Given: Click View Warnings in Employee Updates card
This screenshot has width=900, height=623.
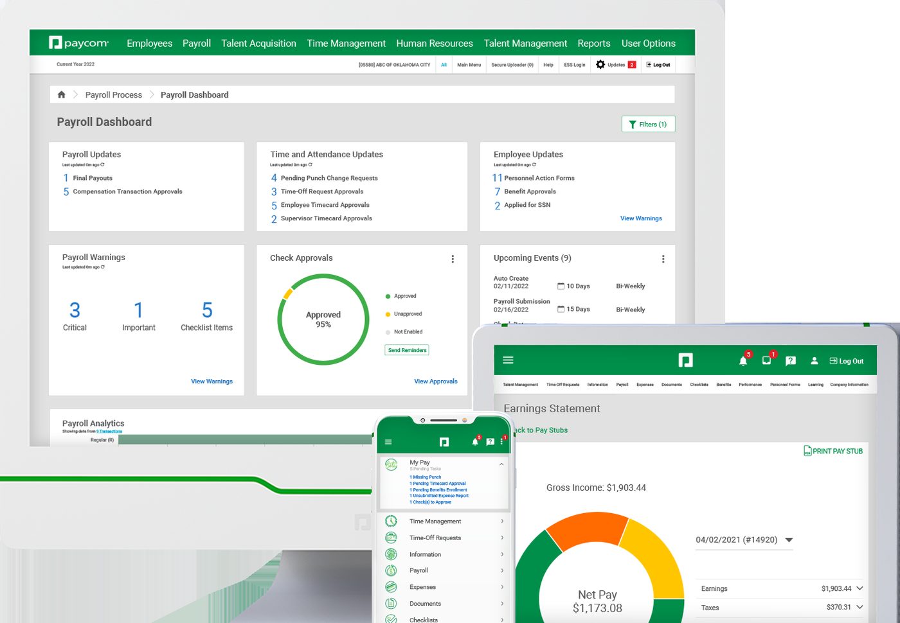Looking at the screenshot, I should tap(641, 218).
